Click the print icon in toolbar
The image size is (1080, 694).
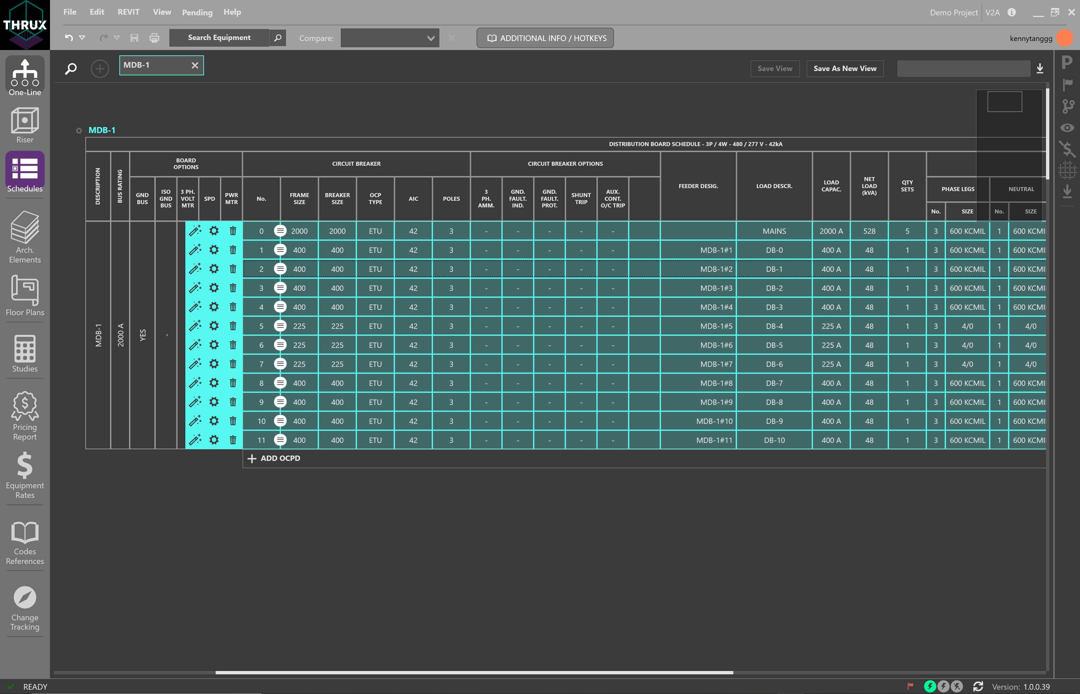(154, 38)
